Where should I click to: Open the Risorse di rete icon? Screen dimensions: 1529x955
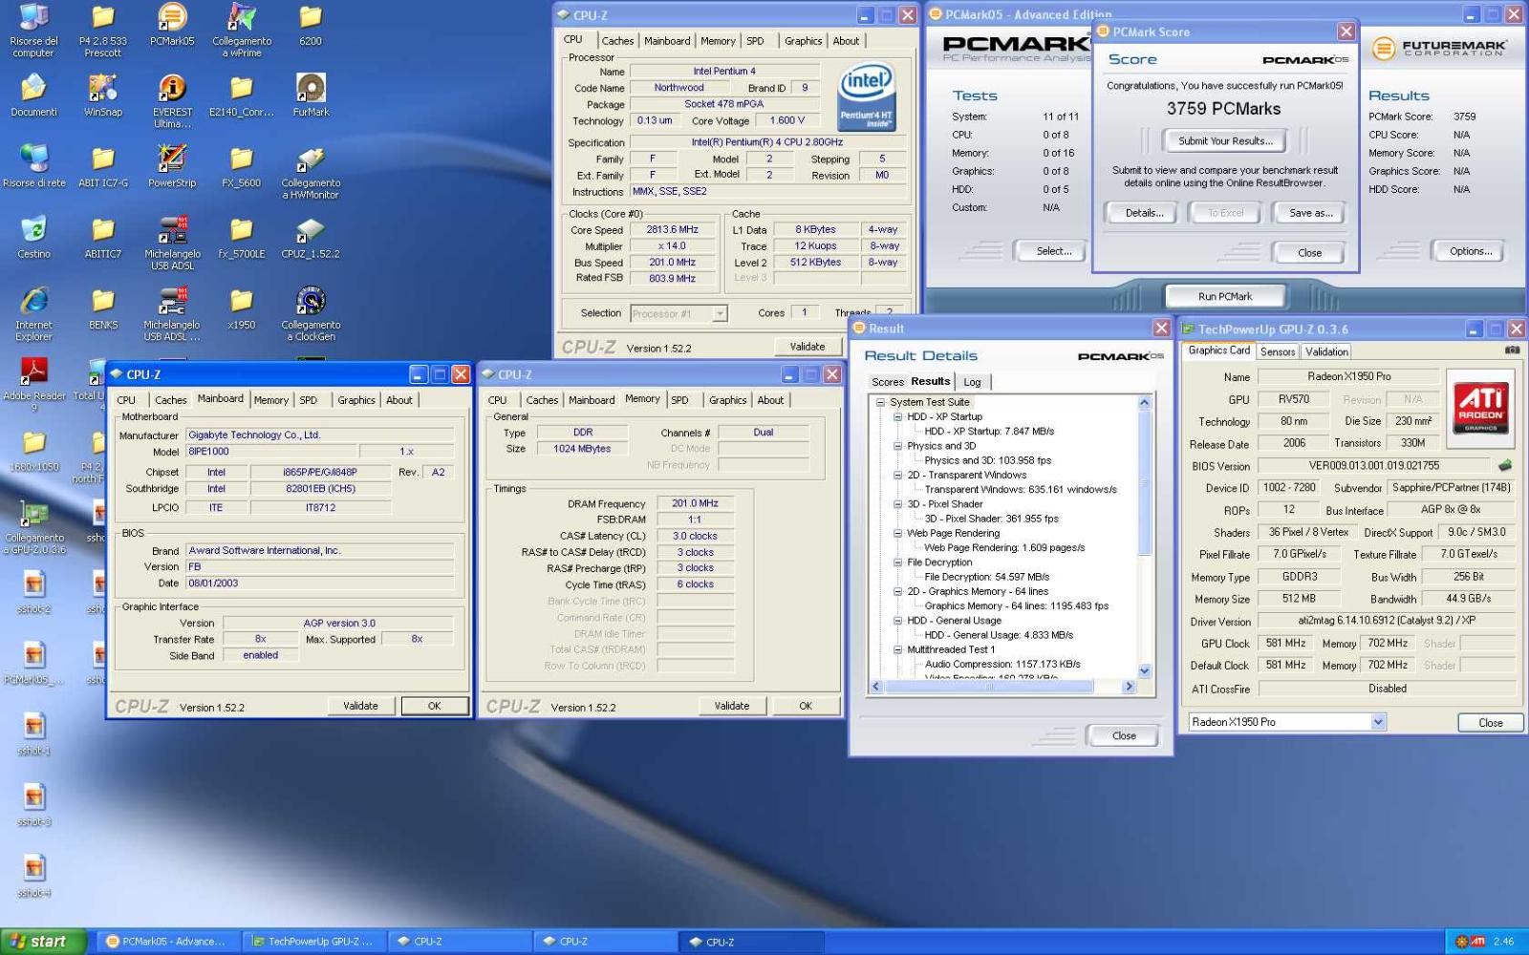click(x=34, y=166)
